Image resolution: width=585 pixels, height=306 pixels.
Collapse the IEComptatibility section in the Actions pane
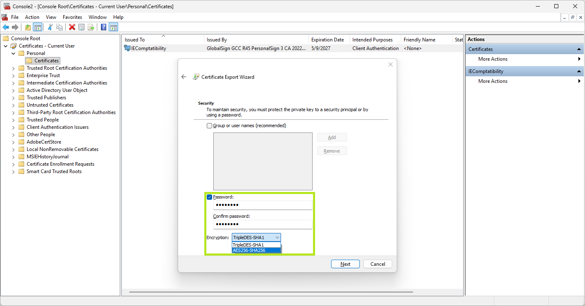[579, 71]
